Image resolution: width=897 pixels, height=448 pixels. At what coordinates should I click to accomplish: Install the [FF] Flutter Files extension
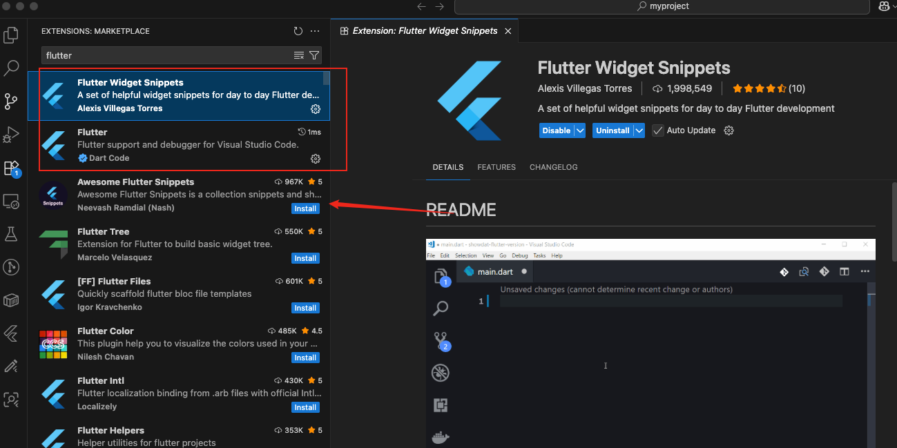[305, 308]
